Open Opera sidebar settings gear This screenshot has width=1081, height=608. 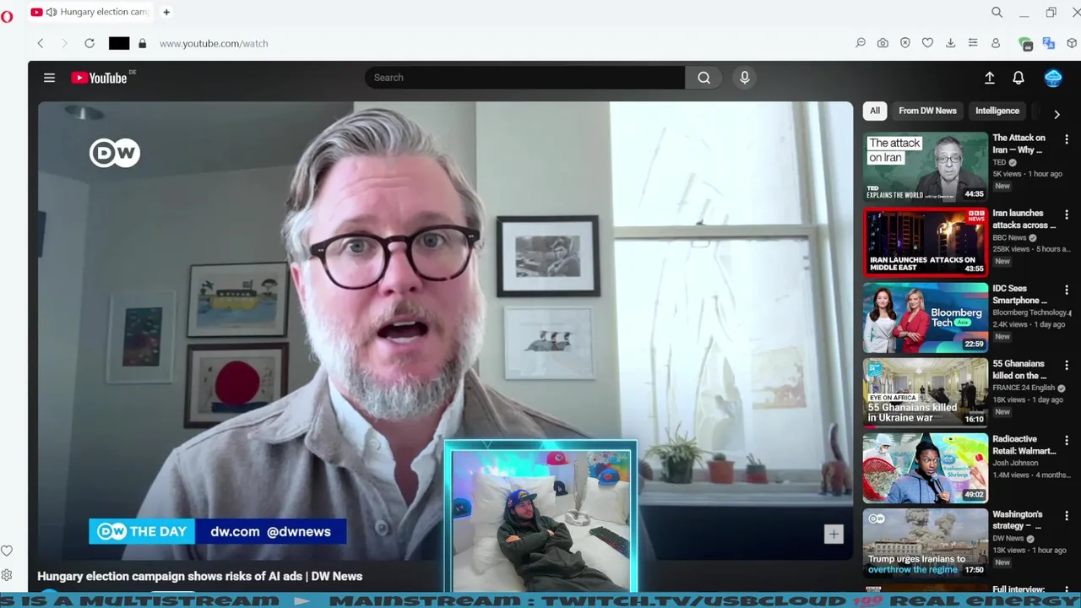click(7, 575)
